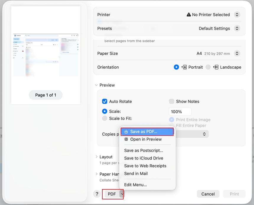
Task: Collapse the Preview section
Action: click(96, 85)
